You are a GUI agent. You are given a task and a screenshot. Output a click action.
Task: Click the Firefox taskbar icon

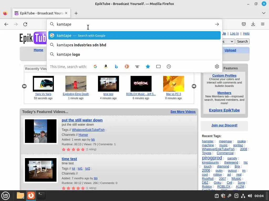(x=31, y=196)
